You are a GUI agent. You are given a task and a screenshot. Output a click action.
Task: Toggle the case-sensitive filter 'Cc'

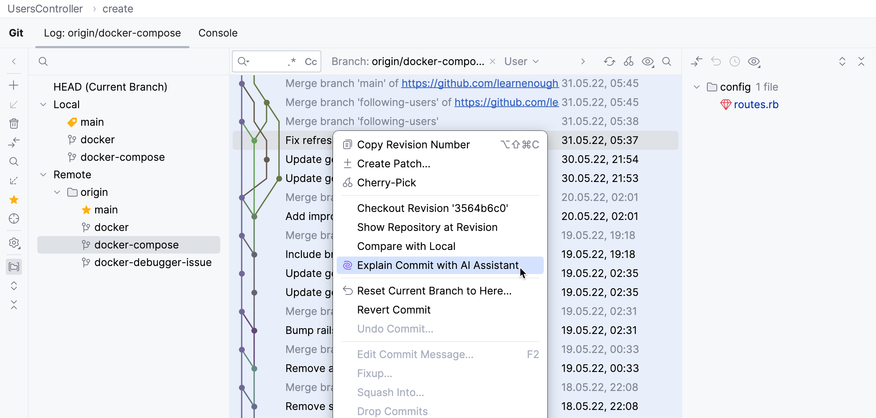[x=310, y=61]
